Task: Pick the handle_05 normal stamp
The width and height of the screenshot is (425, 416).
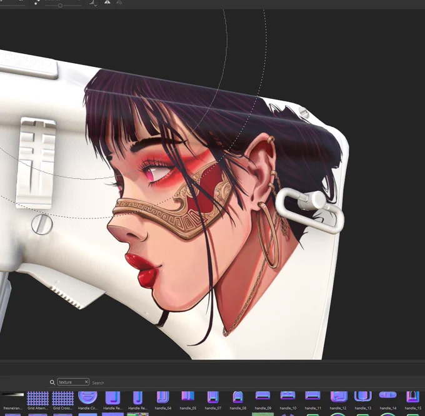Action: pos(188,397)
